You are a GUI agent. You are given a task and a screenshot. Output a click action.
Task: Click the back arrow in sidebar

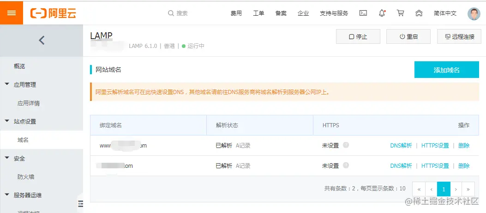[42, 40]
